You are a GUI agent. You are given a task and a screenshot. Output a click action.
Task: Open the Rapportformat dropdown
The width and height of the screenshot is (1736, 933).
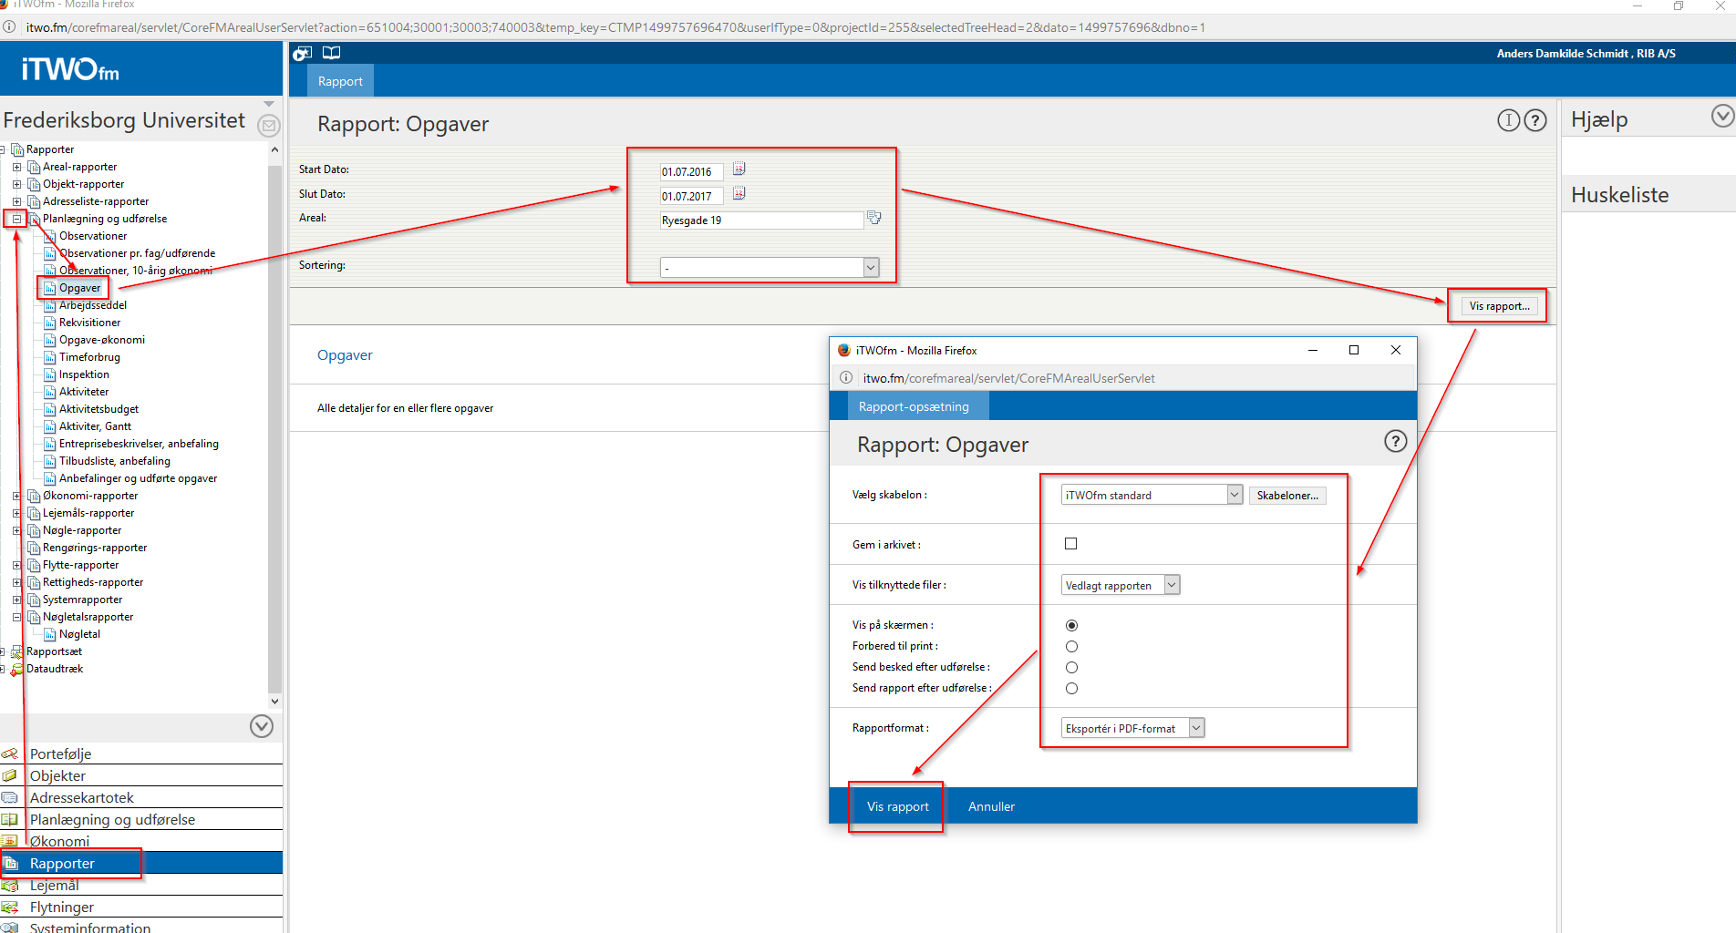pyautogui.click(x=1196, y=728)
